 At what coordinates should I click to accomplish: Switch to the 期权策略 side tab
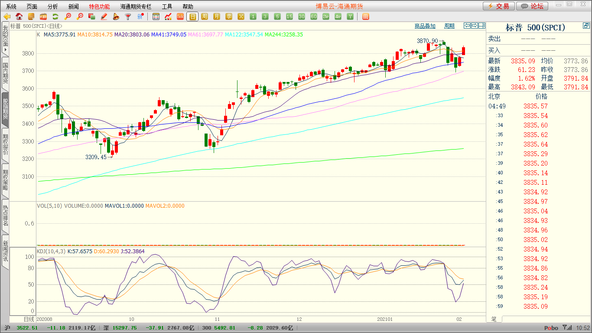5,180
